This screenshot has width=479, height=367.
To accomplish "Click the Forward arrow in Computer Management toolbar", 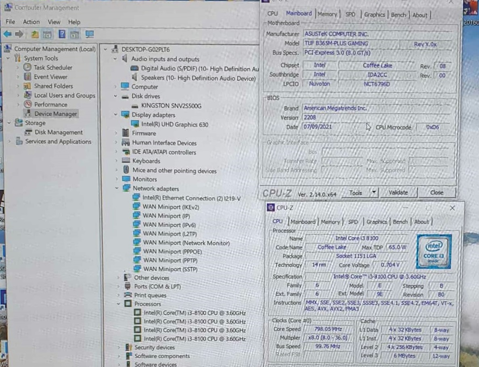I will click(19, 34).
